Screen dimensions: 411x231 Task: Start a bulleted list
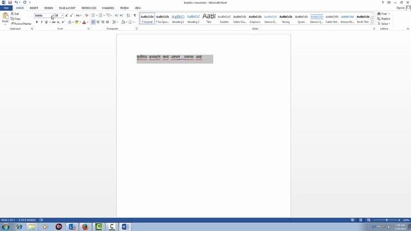coord(94,15)
